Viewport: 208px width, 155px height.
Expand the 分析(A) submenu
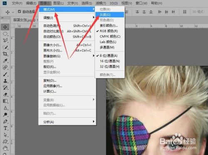click(67, 122)
